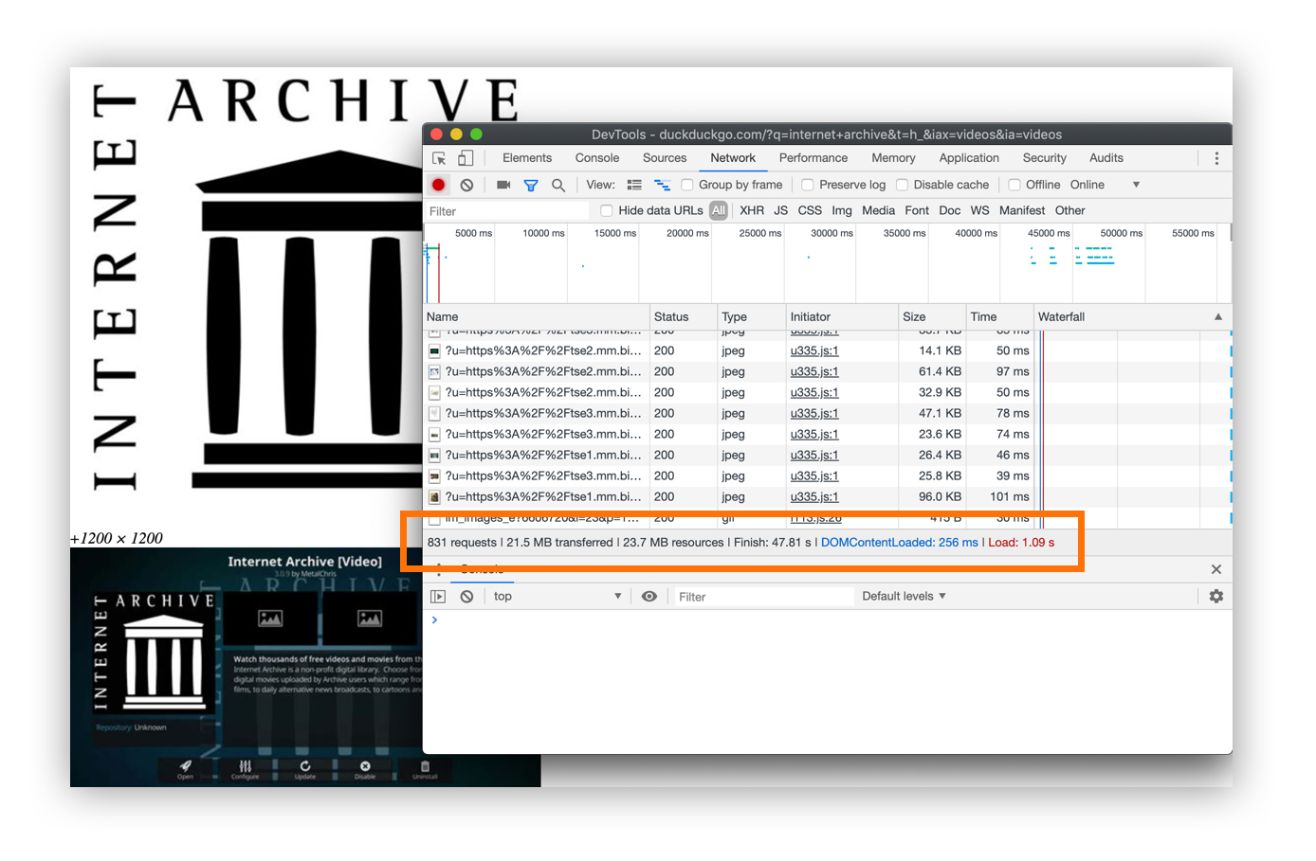Toggle the overview waterfall view icon
This screenshot has height=861, width=1316.
tap(662, 185)
